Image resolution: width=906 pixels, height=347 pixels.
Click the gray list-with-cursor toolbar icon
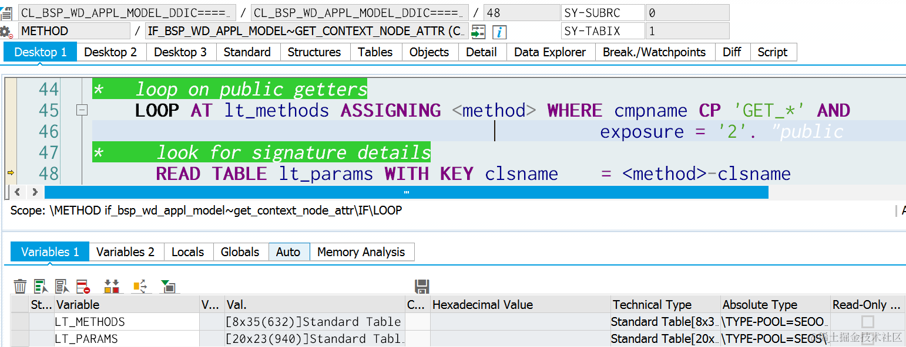click(62, 287)
